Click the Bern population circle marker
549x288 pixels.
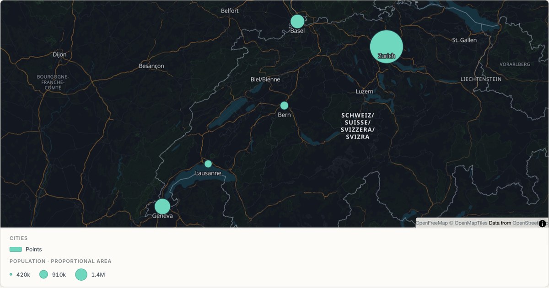284,106
